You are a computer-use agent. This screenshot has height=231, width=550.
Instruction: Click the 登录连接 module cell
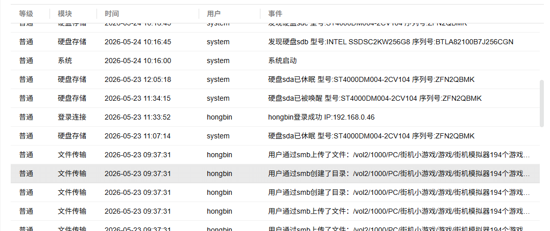(72, 118)
